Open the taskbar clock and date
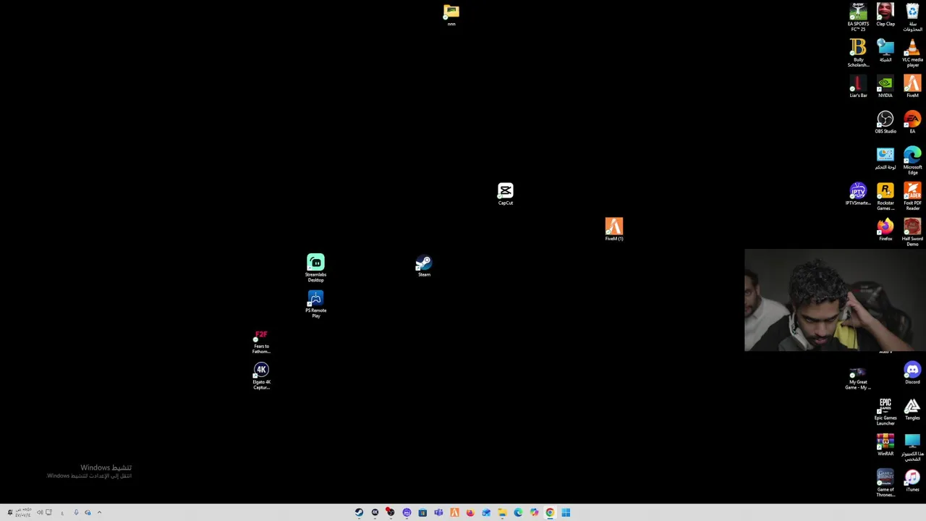926x521 pixels. (23, 512)
